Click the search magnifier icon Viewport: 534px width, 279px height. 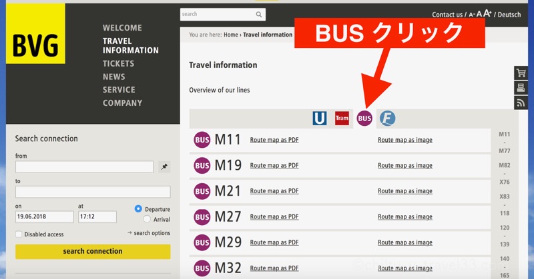(259, 14)
